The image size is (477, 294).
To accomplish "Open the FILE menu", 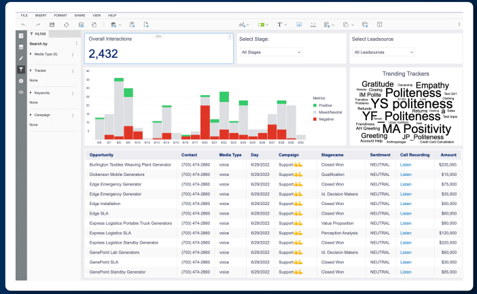I will point(24,15).
